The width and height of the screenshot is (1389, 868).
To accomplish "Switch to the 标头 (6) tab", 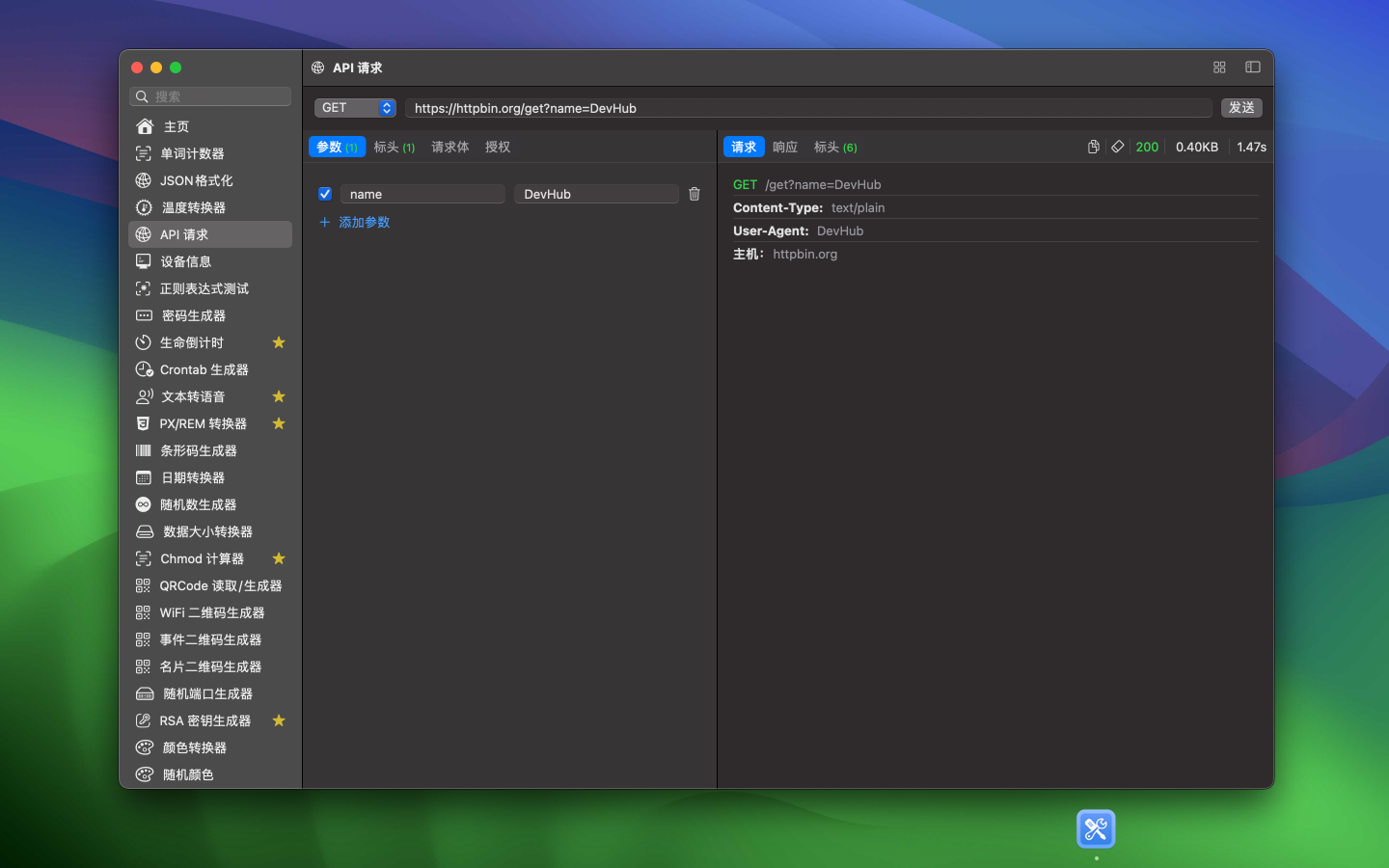I will click(834, 147).
